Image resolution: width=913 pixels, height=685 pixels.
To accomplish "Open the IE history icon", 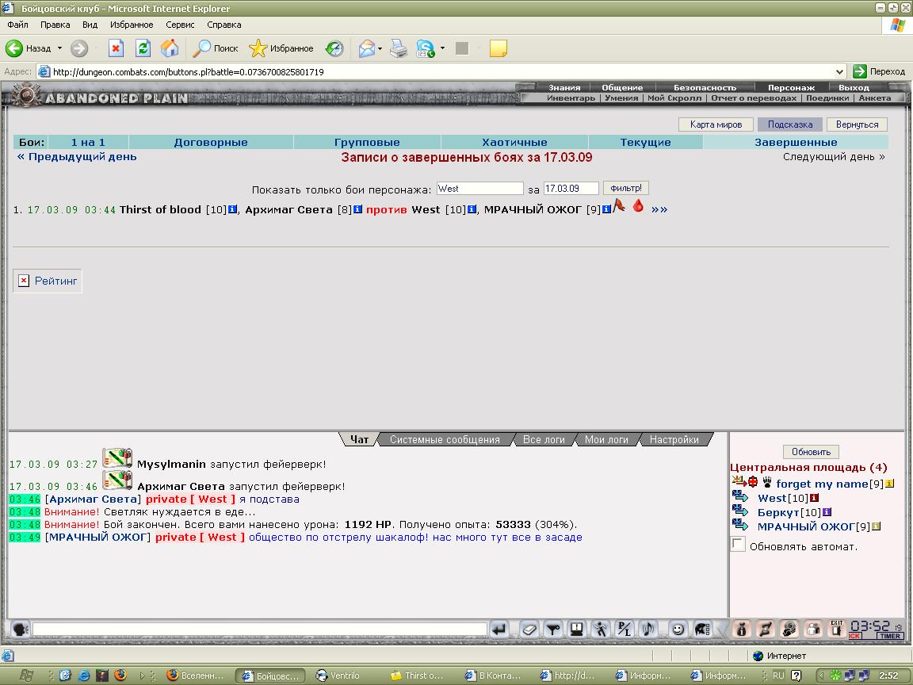I will pyautogui.click(x=334, y=48).
